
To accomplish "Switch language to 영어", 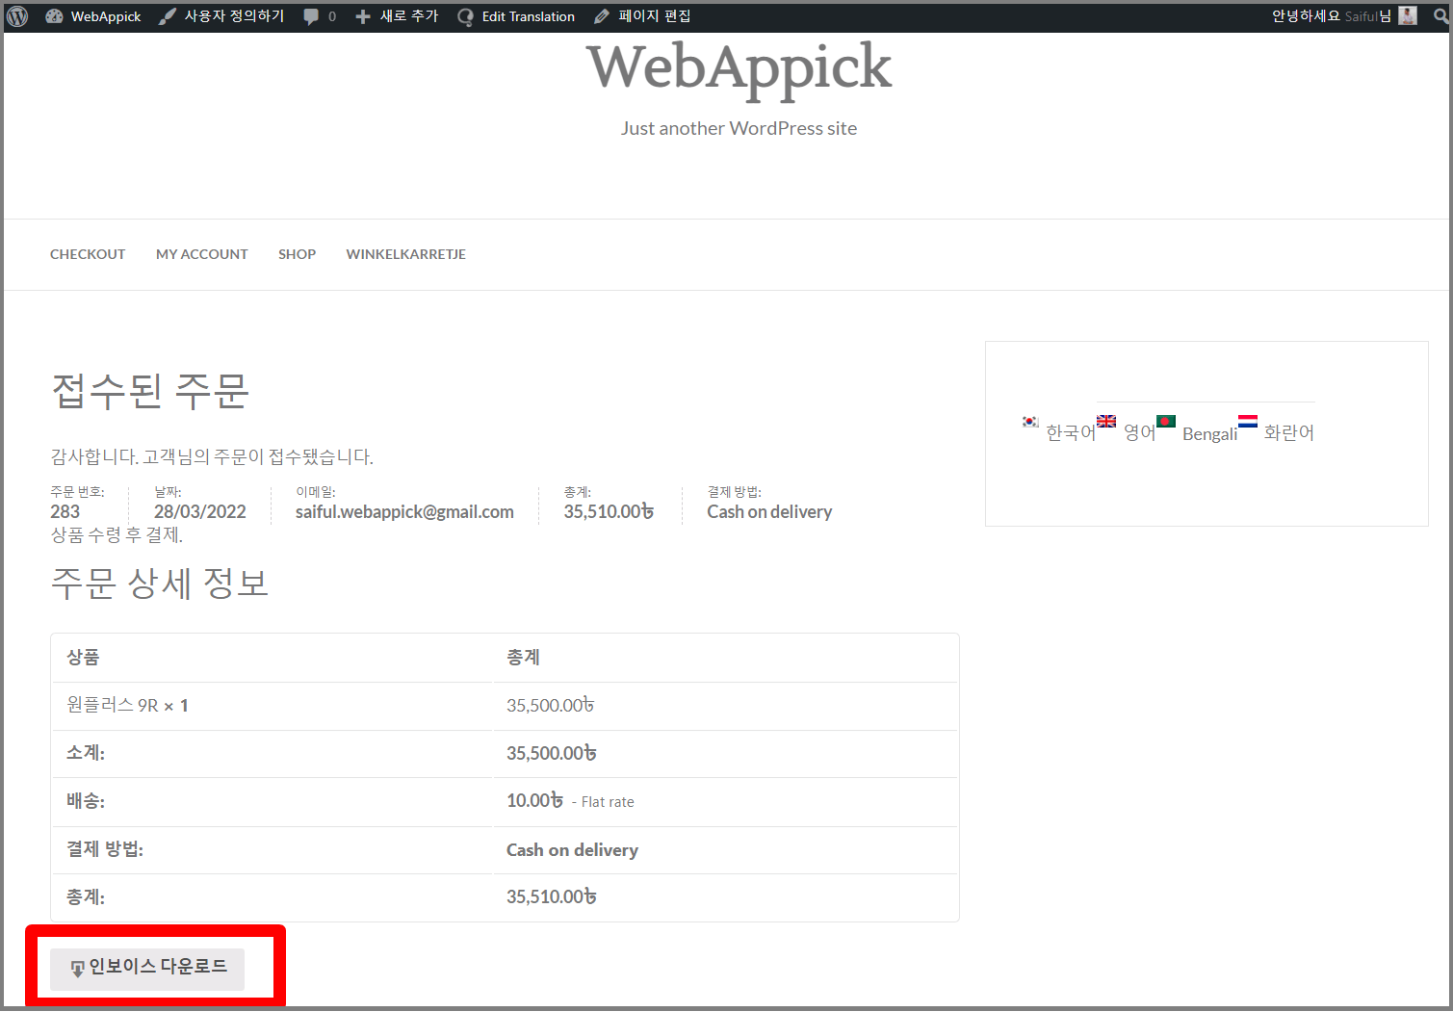I will [1139, 433].
